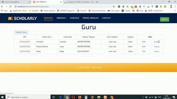Open CONTACT menu item
177x99 pixels.
pos(106,18)
